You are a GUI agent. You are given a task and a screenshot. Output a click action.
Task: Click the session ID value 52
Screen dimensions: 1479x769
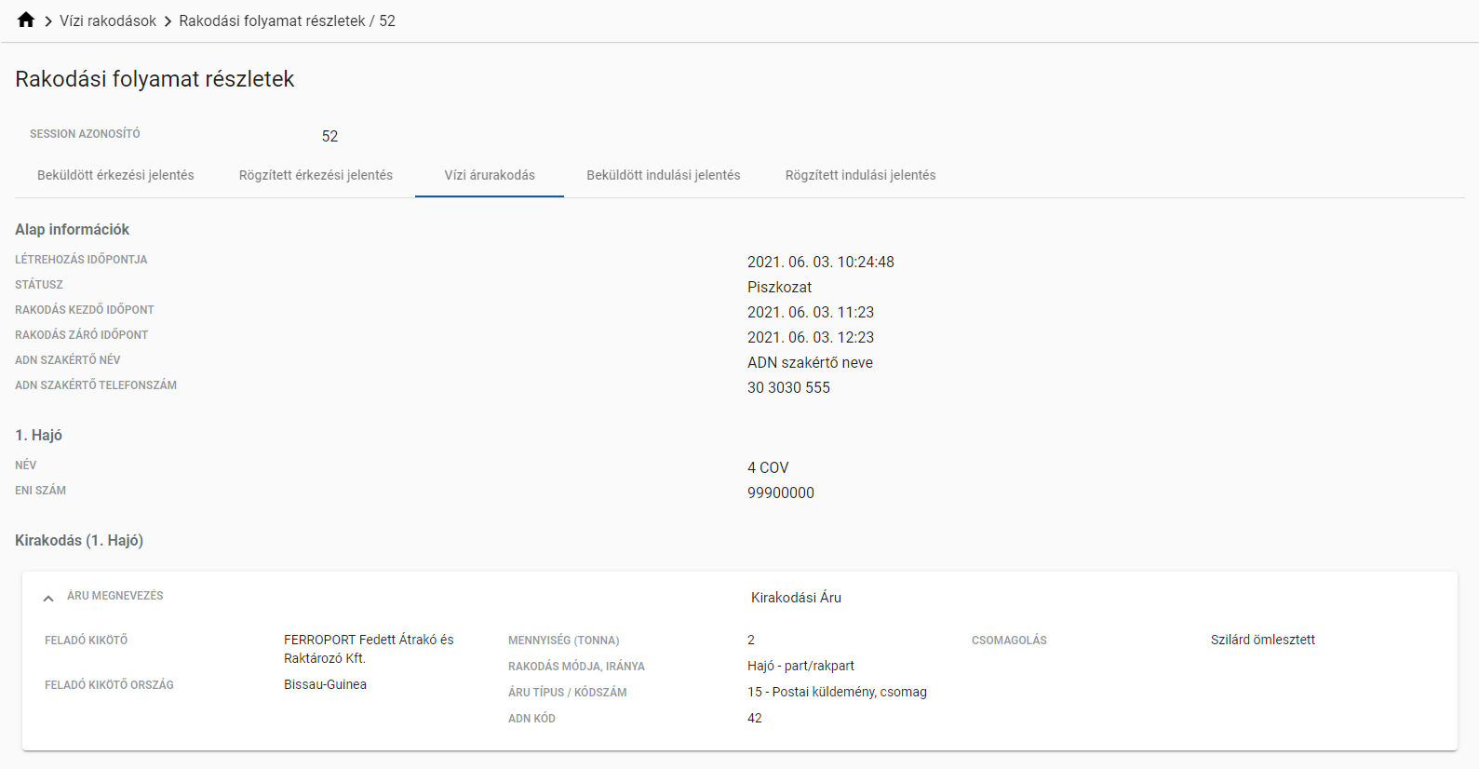click(329, 136)
